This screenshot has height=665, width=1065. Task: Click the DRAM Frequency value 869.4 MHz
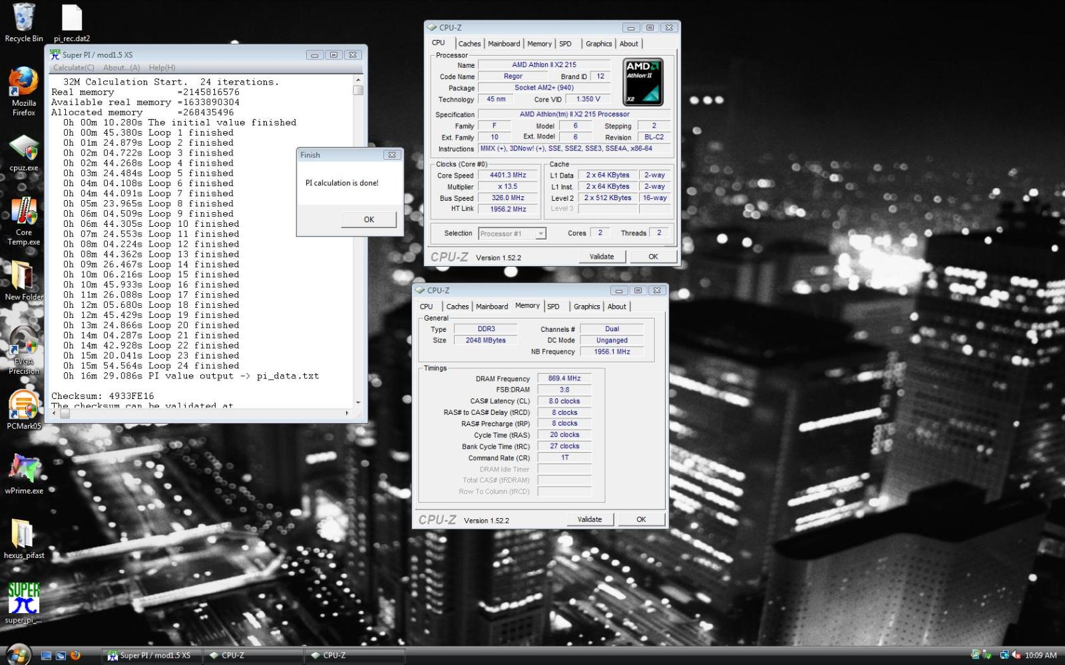[564, 378]
